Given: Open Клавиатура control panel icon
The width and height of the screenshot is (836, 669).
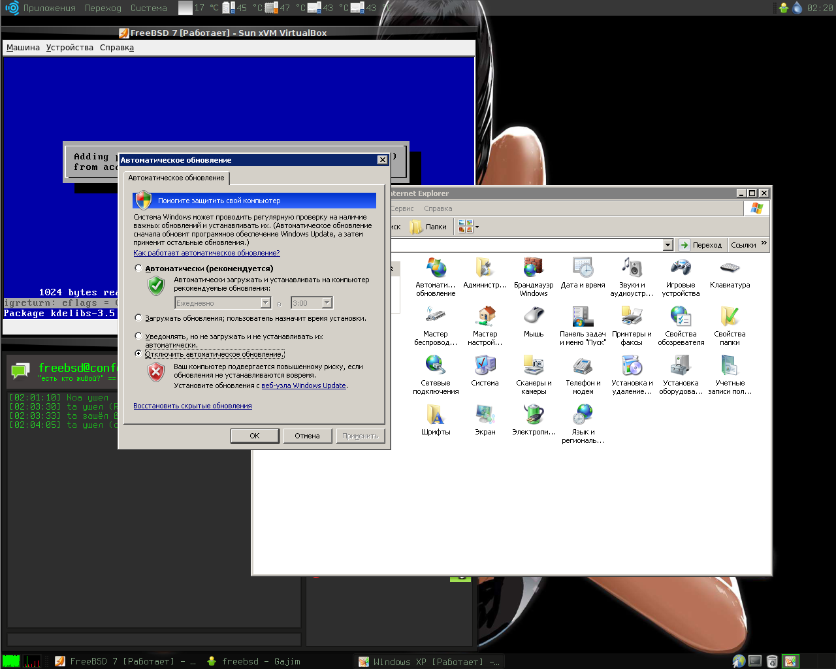Looking at the screenshot, I should click(730, 272).
